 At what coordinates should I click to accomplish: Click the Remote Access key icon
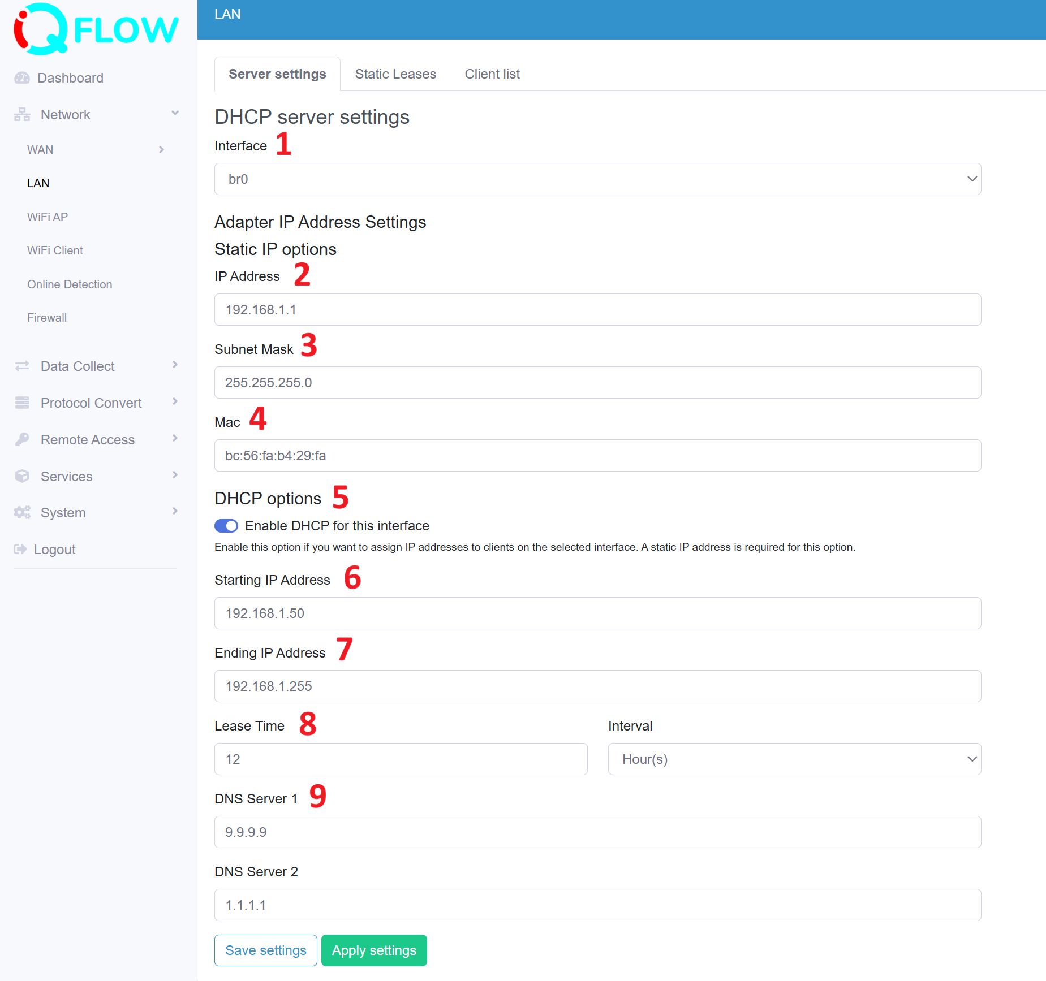[x=21, y=439]
